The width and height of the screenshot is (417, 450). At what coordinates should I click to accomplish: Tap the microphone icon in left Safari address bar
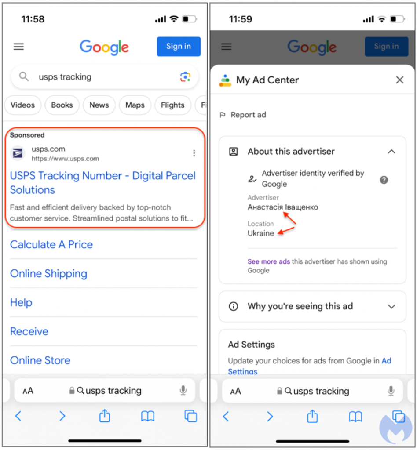[x=183, y=390]
